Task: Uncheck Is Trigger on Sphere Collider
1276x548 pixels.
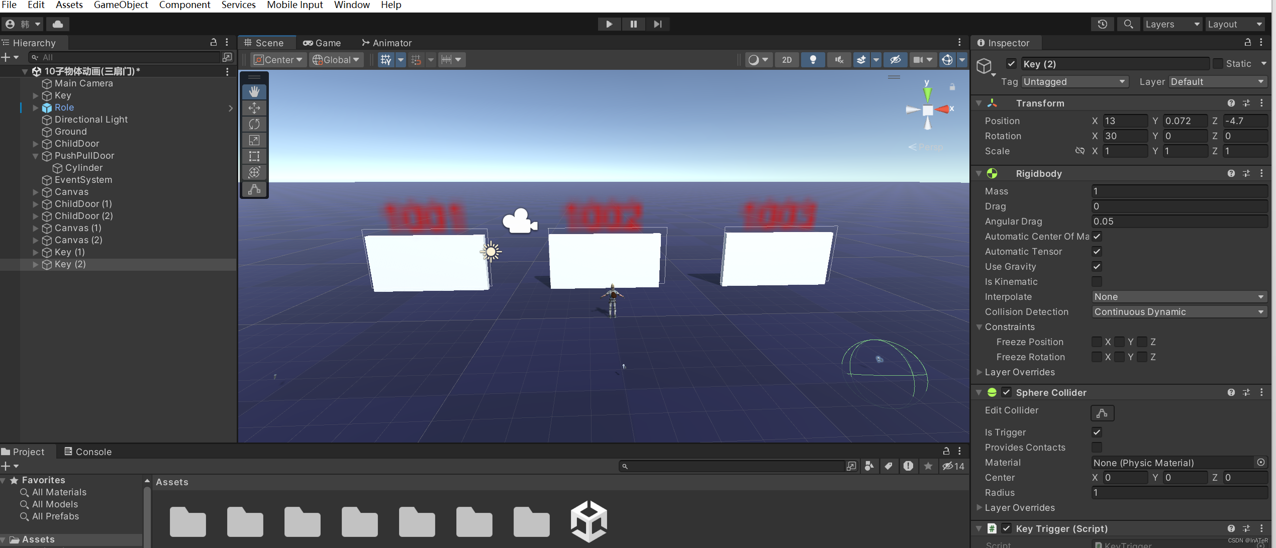Action: pos(1097,432)
